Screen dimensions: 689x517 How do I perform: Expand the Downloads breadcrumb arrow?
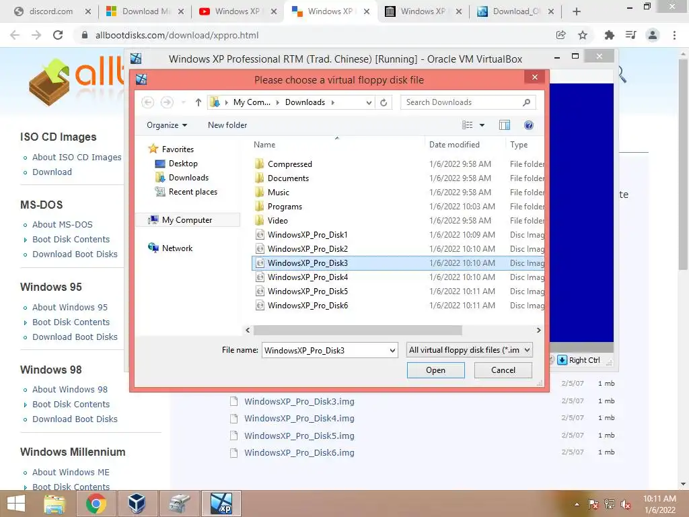[332, 102]
